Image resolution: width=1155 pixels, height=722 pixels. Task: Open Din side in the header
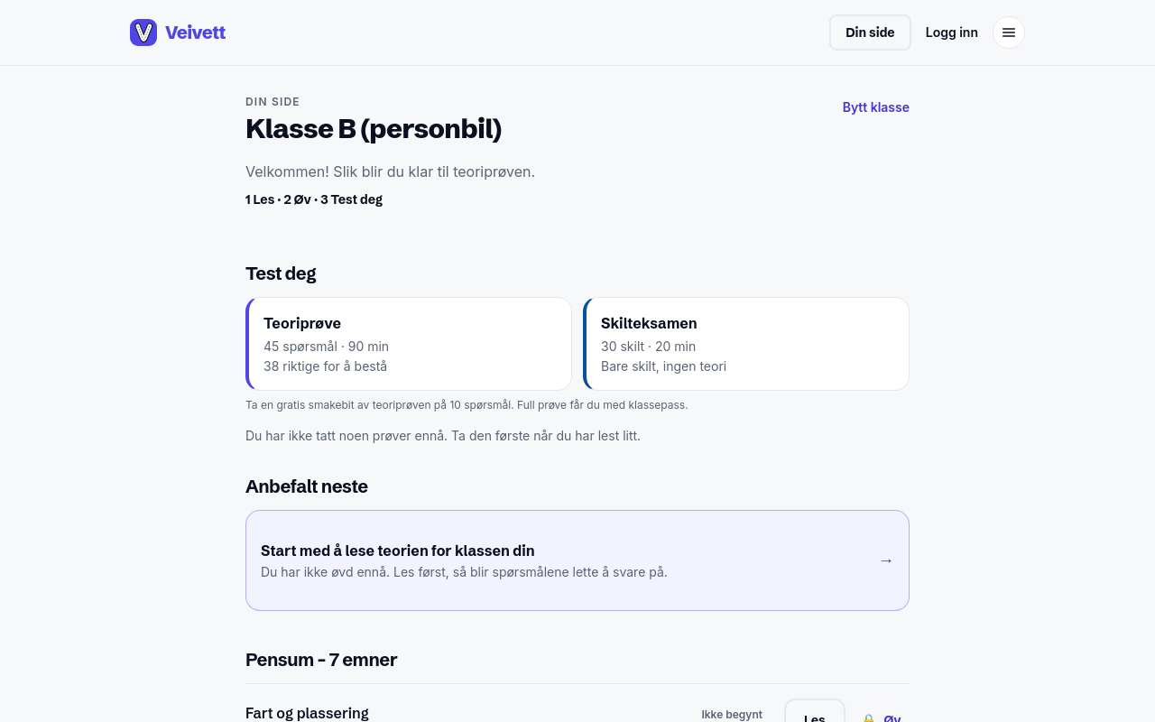pos(870,32)
